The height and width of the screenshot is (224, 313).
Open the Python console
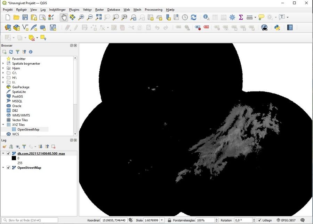[277, 27]
